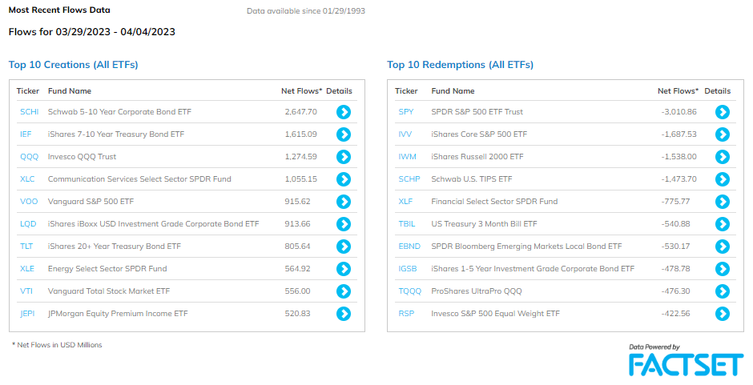The width and height of the screenshot is (753, 385).
Task: Open the TBIL ticker link
Action: click(407, 223)
